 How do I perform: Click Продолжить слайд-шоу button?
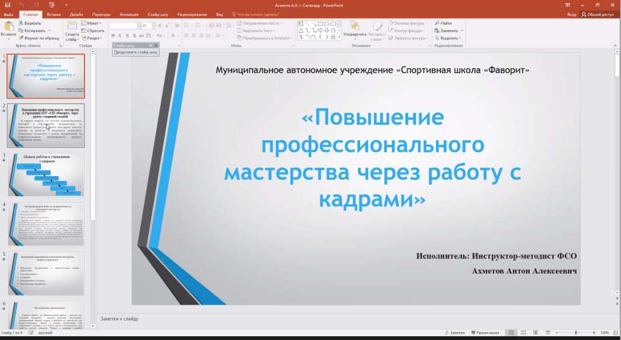(x=136, y=52)
